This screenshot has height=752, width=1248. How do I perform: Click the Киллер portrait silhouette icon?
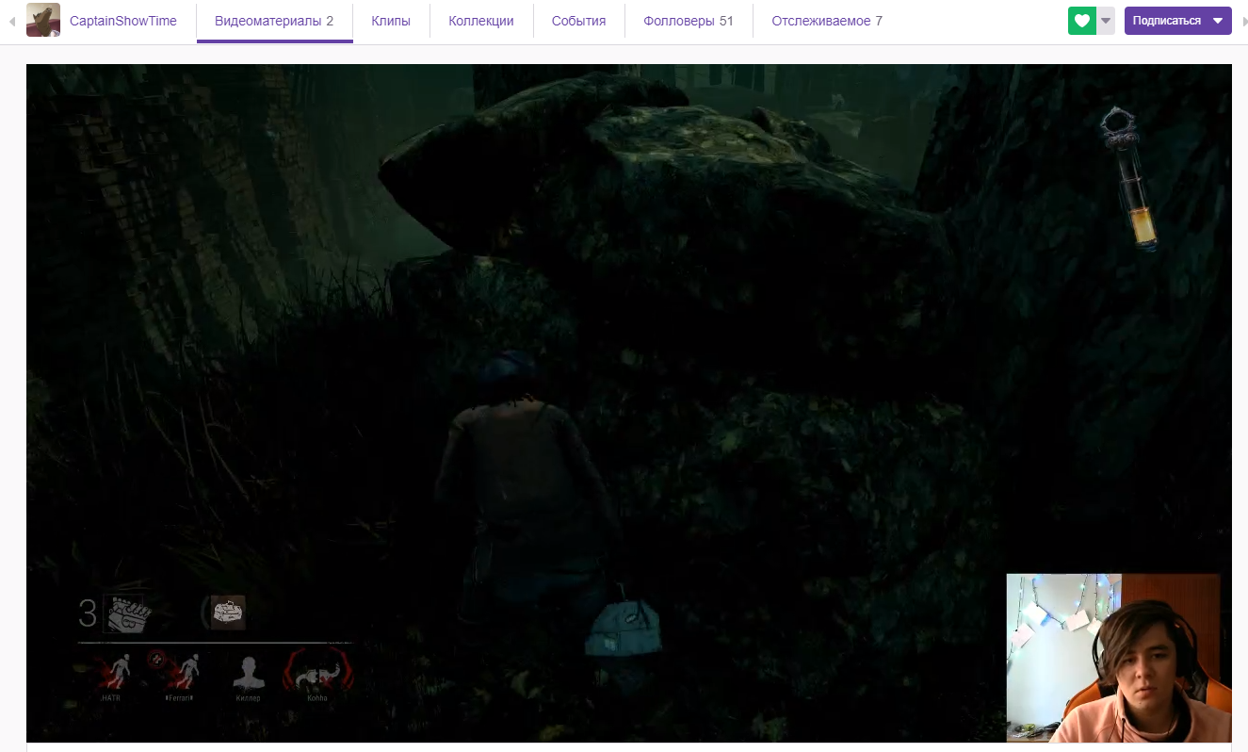(x=248, y=672)
